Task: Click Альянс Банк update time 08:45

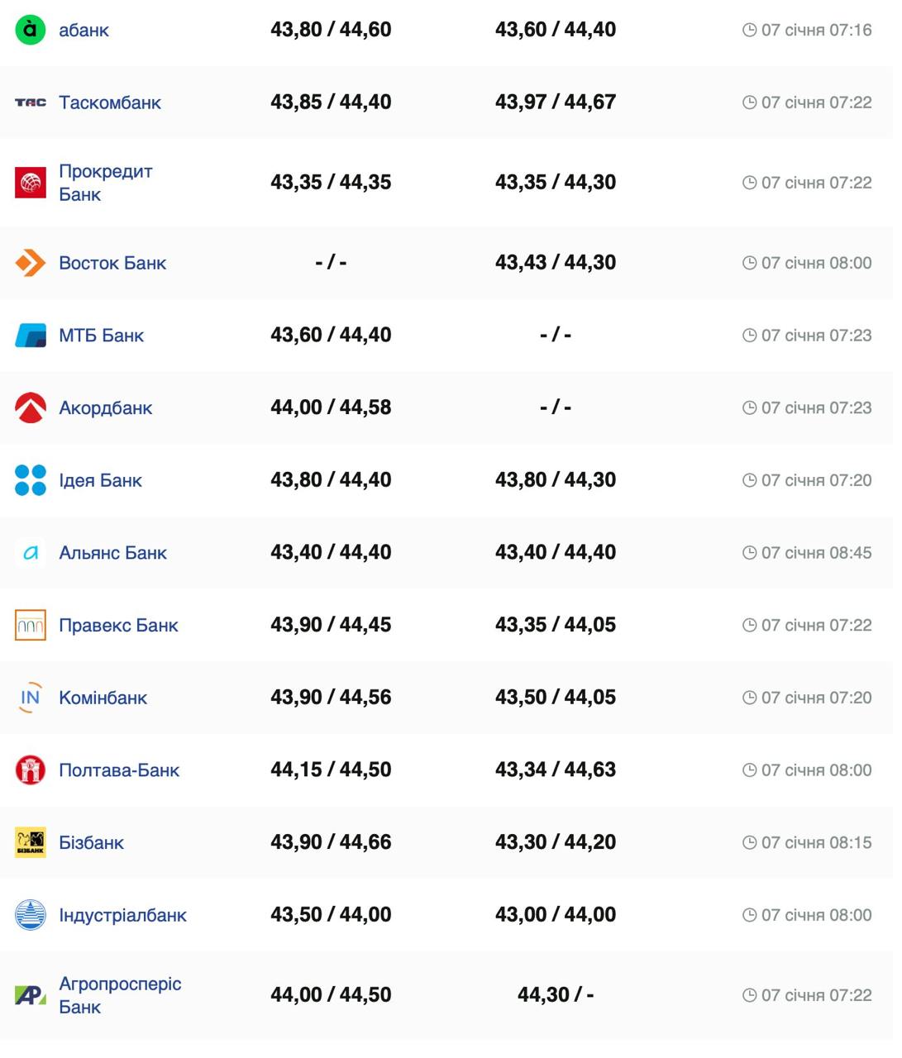Action: [816, 553]
